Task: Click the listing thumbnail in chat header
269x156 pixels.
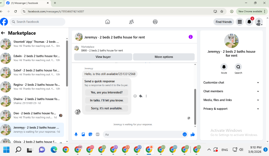Action: [79, 37]
